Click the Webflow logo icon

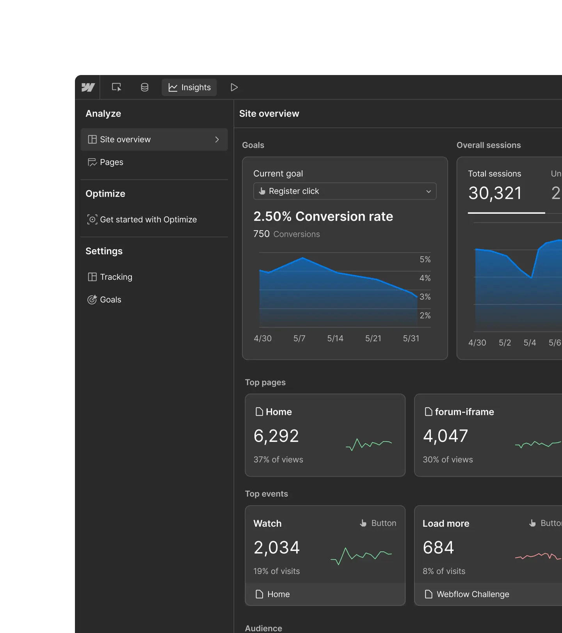coord(88,87)
